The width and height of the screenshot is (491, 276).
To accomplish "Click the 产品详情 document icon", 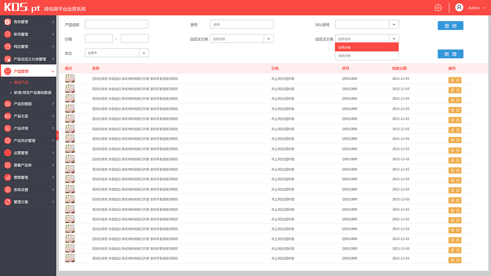I will tap(7, 128).
